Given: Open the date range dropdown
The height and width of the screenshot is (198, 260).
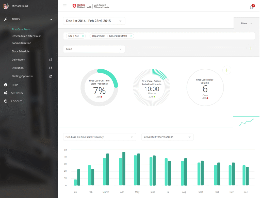Looking at the screenshot, I should [x=94, y=21].
